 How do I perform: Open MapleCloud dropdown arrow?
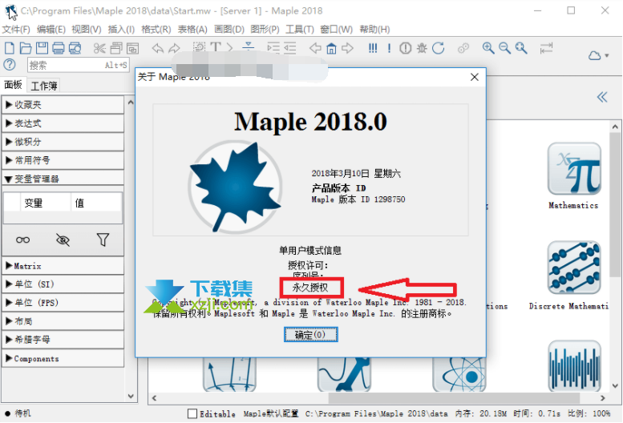click(x=607, y=55)
